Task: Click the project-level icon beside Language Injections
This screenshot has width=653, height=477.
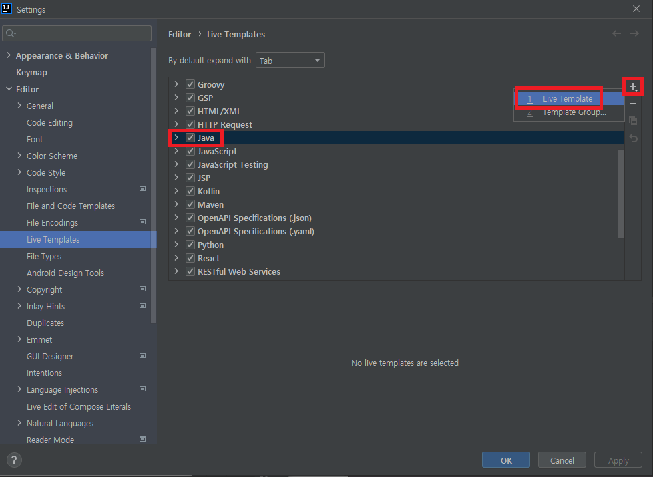Action: point(142,389)
